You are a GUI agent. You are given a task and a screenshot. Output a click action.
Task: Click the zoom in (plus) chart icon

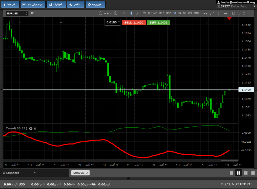(116, 13)
